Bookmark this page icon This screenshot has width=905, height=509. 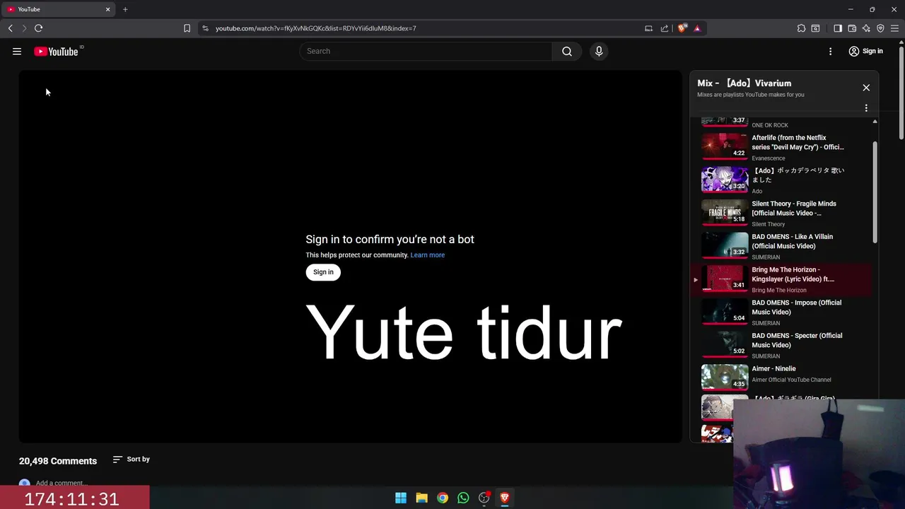(x=187, y=28)
